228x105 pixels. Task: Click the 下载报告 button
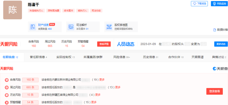click(199, 4)
